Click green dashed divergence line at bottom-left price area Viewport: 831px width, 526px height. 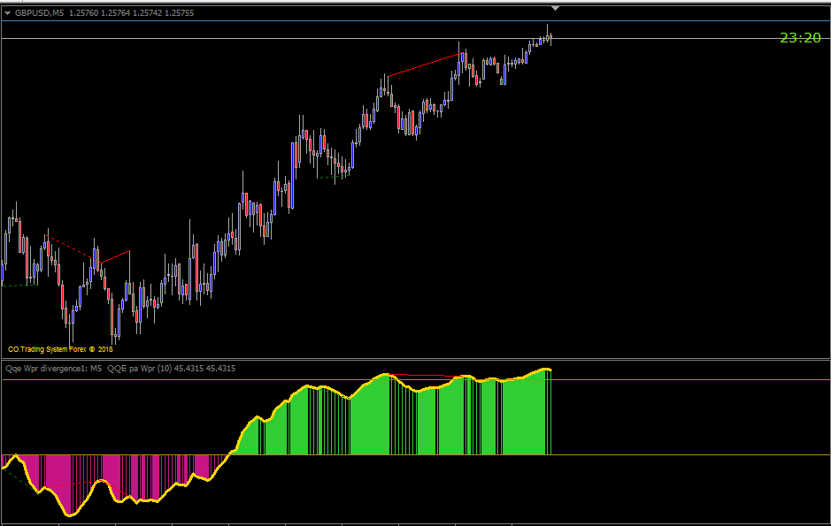pyautogui.click(x=19, y=286)
